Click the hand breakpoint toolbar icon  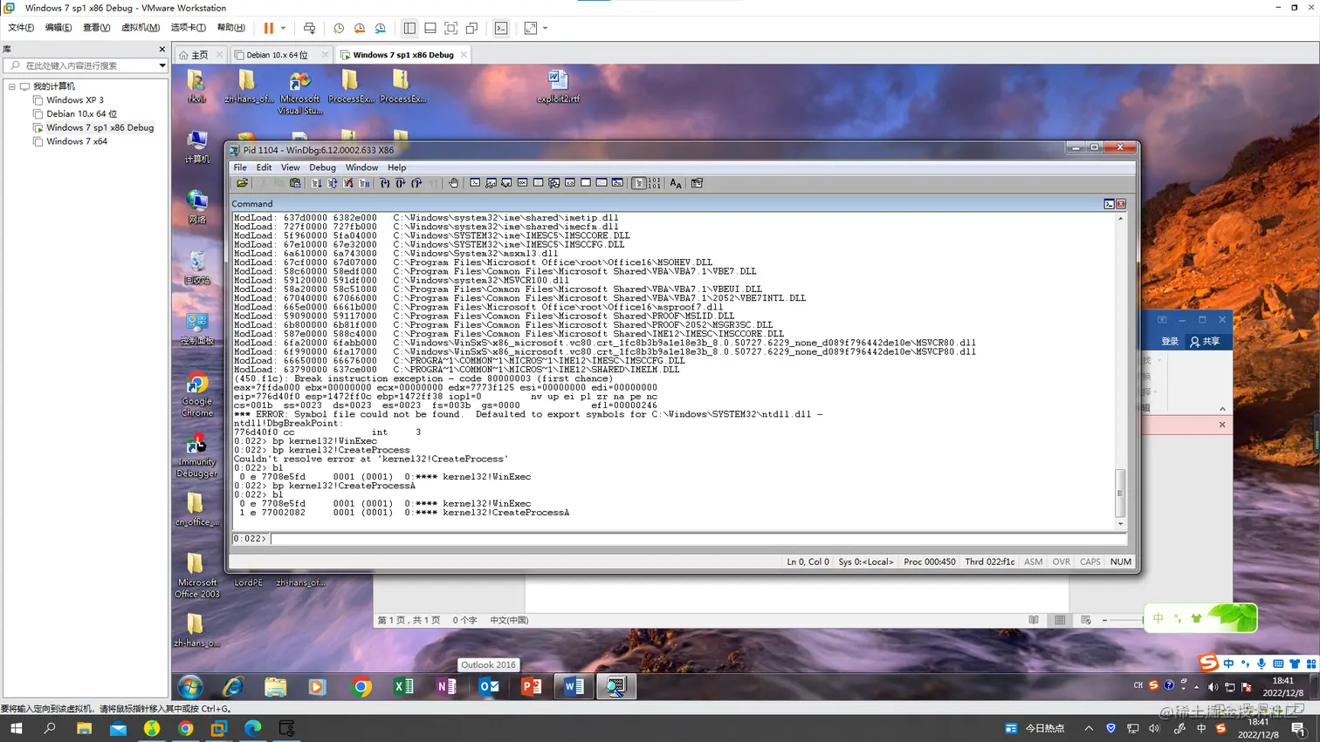pos(453,183)
